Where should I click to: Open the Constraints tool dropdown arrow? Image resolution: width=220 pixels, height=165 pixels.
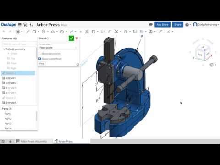click(x=172, y=32)
